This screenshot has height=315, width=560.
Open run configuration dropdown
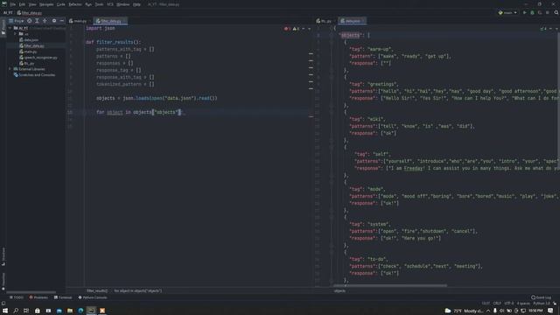click(x=507, y=12)
